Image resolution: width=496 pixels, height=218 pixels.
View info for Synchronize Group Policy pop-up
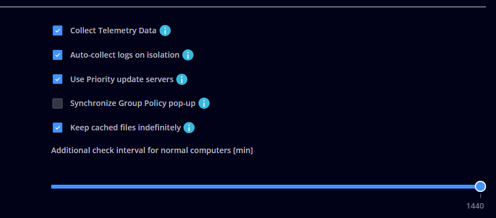click(x=204, y=104)
